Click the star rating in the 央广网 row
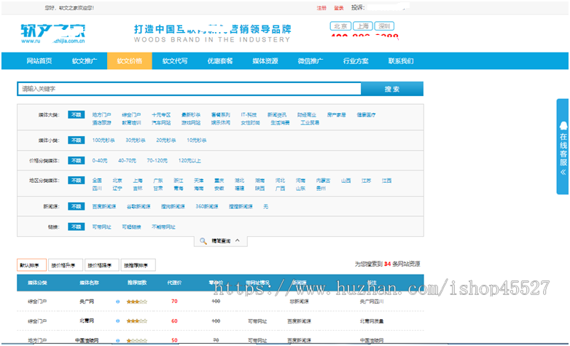This screenshot has width=570, height=346. [x=137, y=302]
